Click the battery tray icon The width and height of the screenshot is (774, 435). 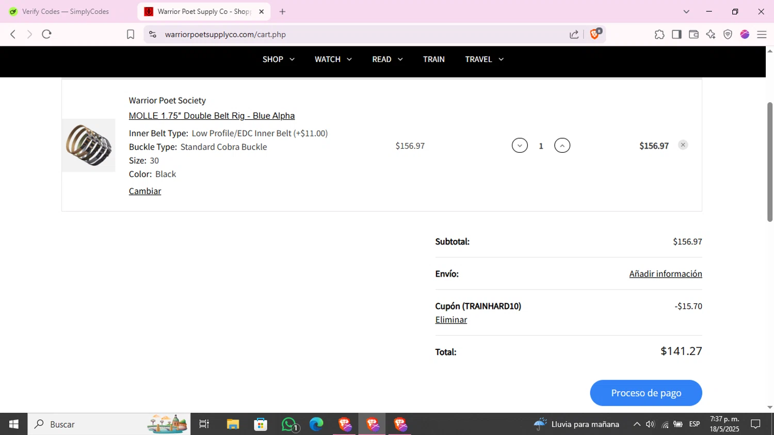click(x=678, y=424)
